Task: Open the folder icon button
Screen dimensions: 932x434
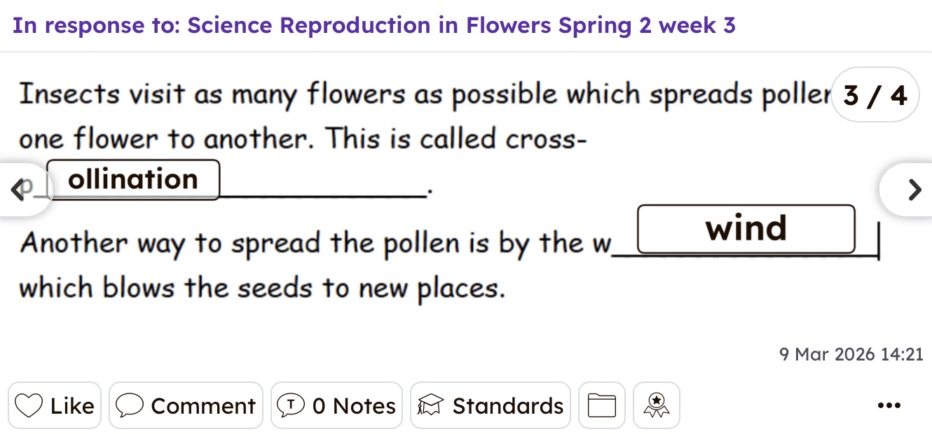Action: point(601,406)
